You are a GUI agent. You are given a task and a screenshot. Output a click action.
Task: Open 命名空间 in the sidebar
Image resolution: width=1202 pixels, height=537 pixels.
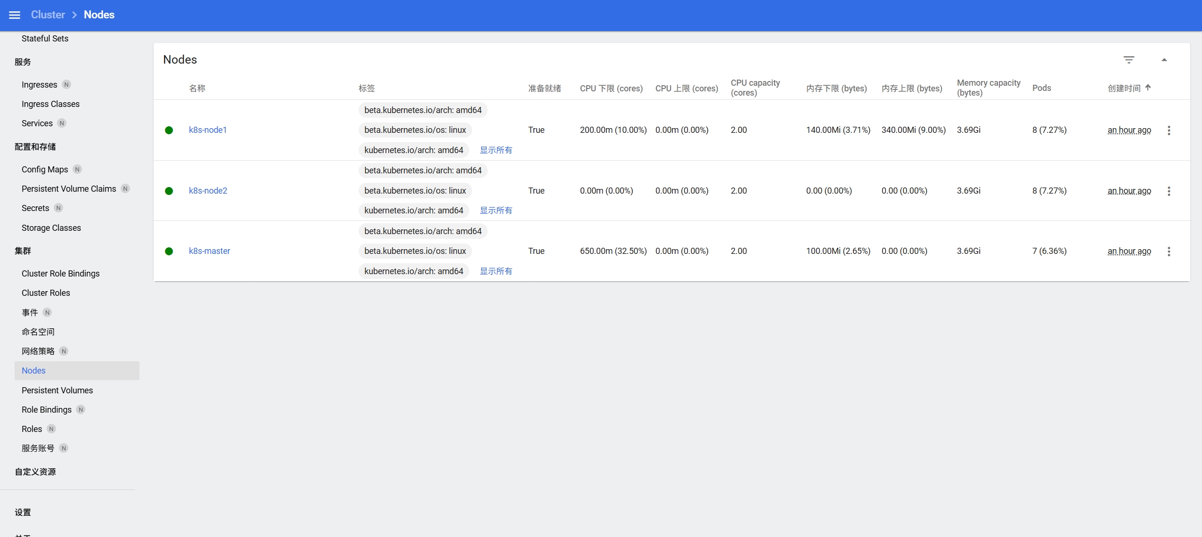point(38,332)
